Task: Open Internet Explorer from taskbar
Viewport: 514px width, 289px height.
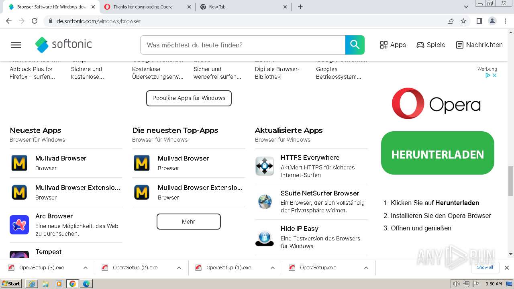Action: point(32,284)
